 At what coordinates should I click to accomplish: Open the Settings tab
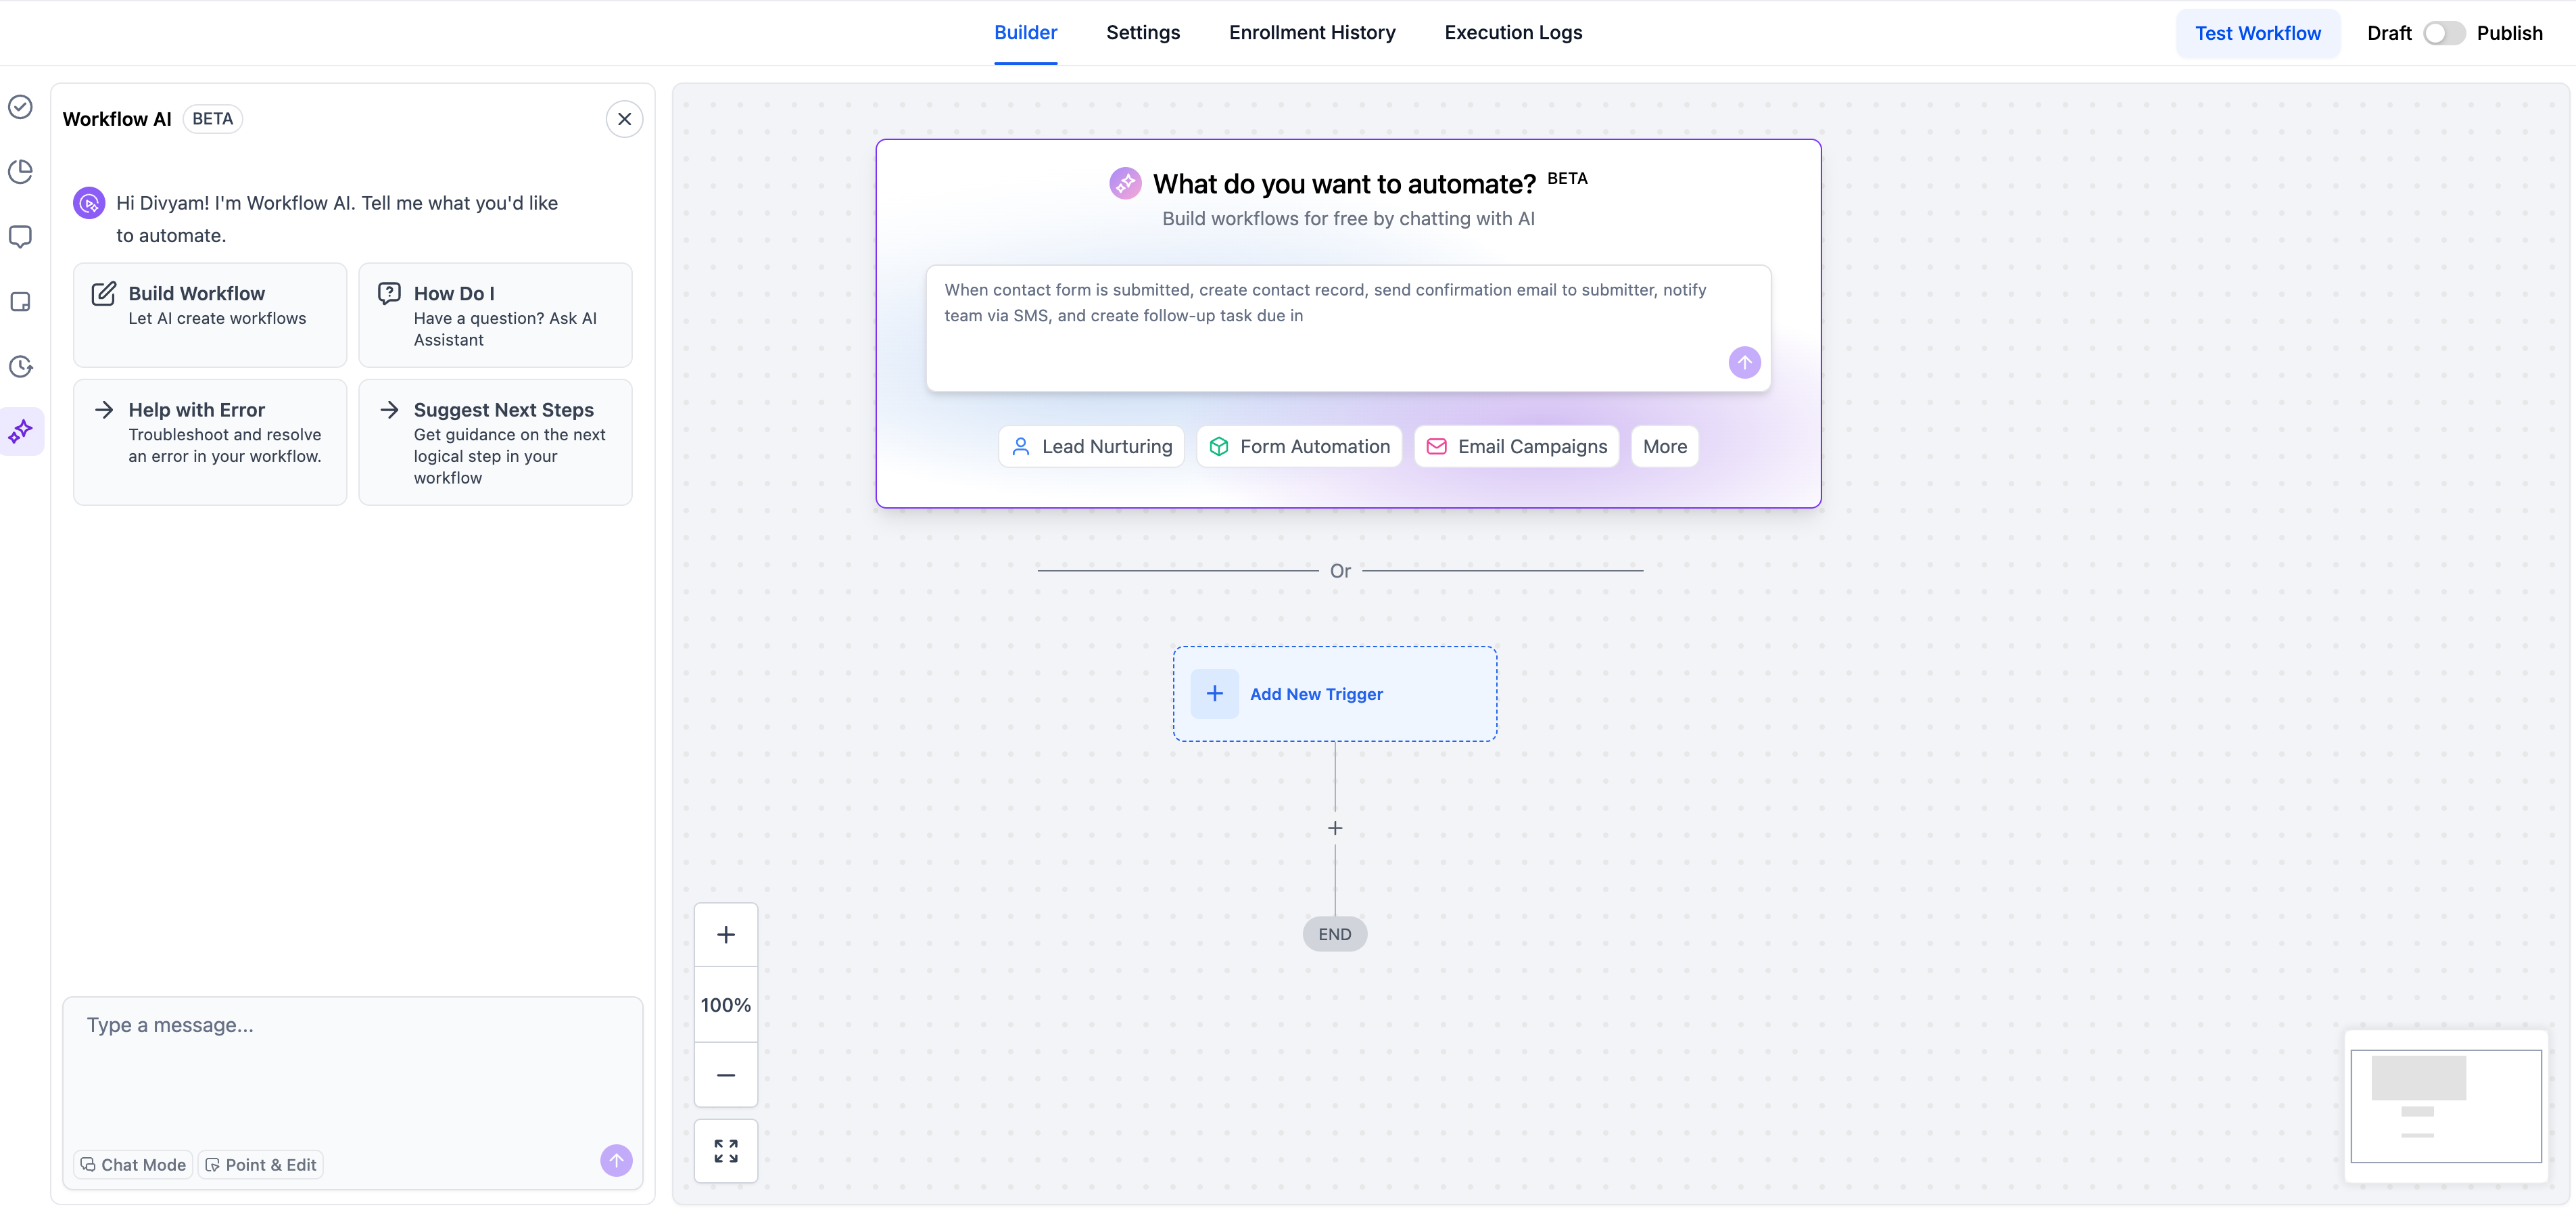[x=1143, y=33]
